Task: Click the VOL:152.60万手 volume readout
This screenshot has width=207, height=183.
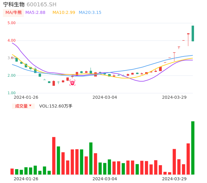Action: [x=56, y=106]
